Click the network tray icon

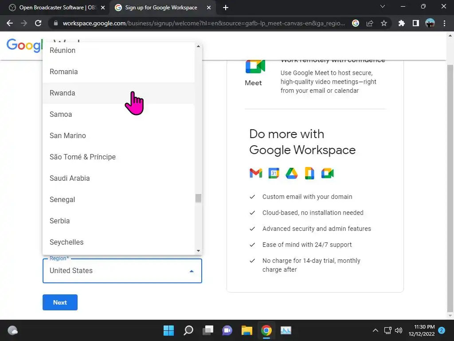pos(387,330)
